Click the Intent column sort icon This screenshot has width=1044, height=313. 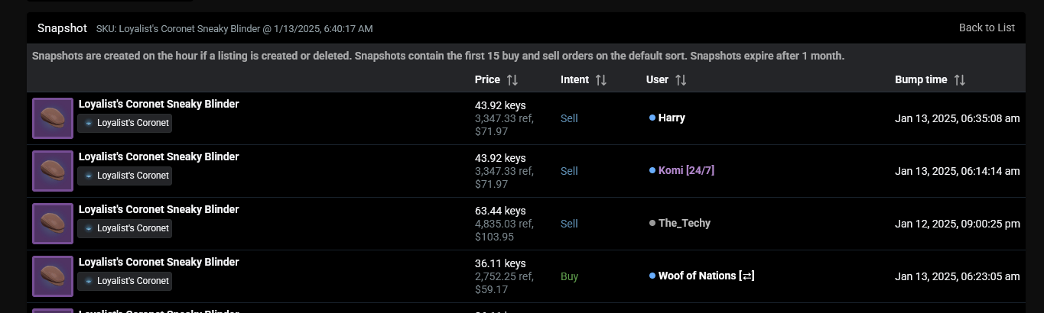[601, 80]
